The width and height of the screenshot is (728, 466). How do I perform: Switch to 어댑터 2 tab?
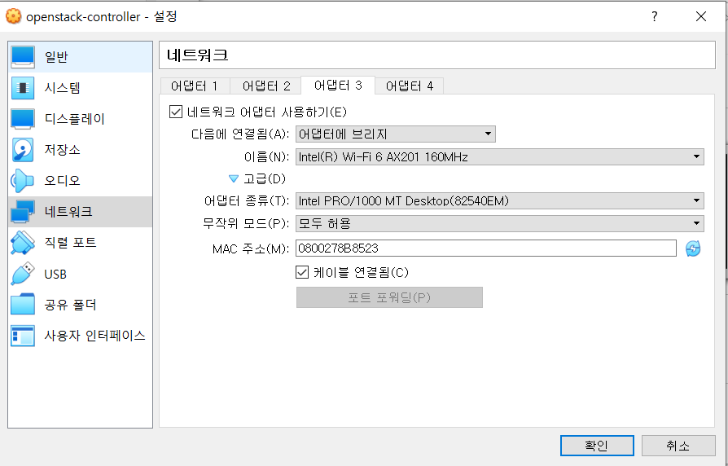point(266,86)
